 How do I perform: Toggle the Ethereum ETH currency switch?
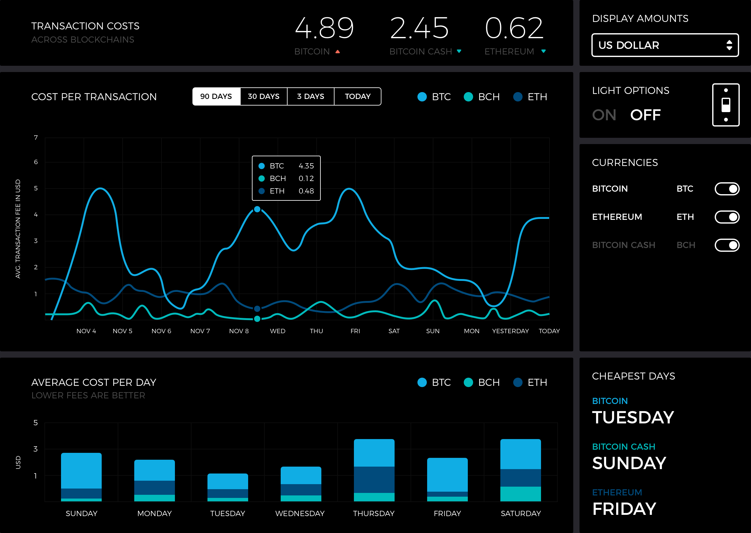[x=727, y=217]
